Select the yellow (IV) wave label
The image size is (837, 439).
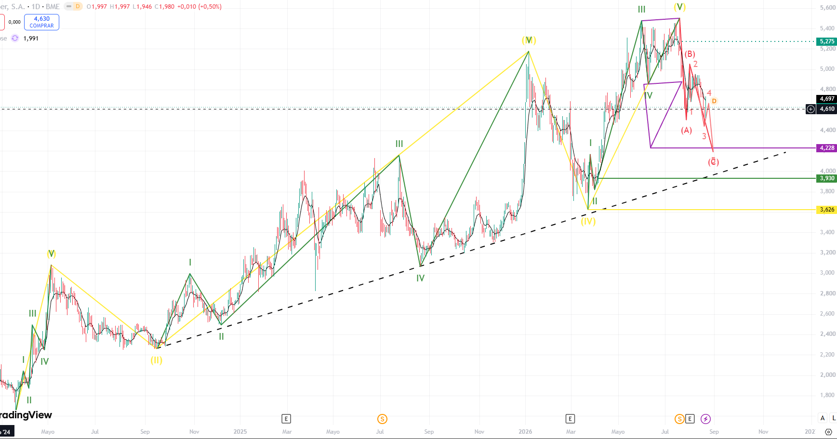pos(588,221)
